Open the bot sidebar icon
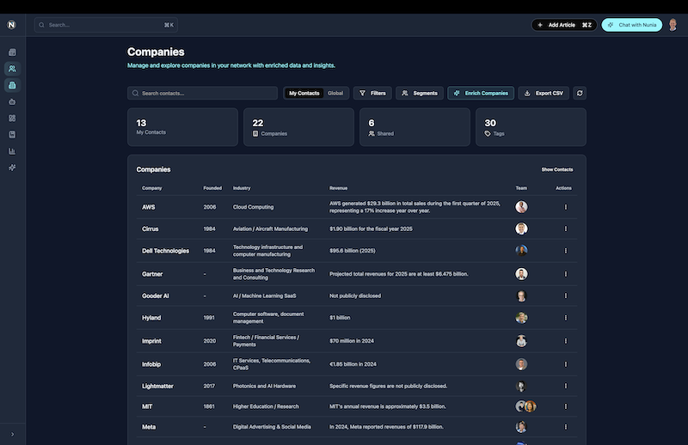 point(12,101)
